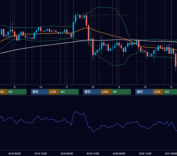
Task: Click hour label 12 above 9/19 12:00
Action: [93, 87]
